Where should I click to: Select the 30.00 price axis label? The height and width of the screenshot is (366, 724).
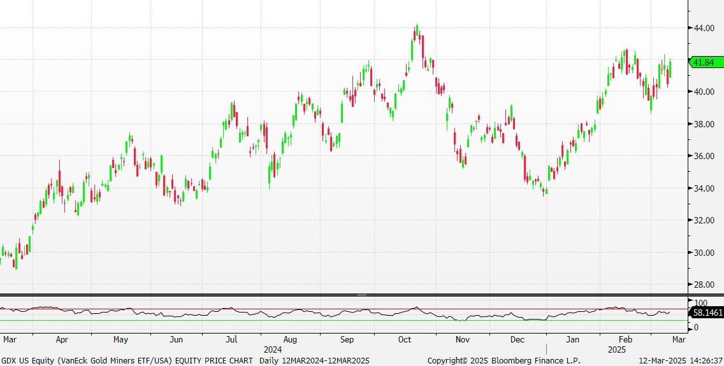tap(704, 253)
